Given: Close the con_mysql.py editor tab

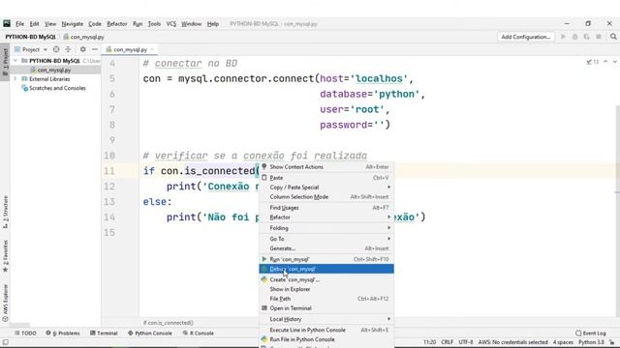Looking at the screenshot, I should (152, 49).
